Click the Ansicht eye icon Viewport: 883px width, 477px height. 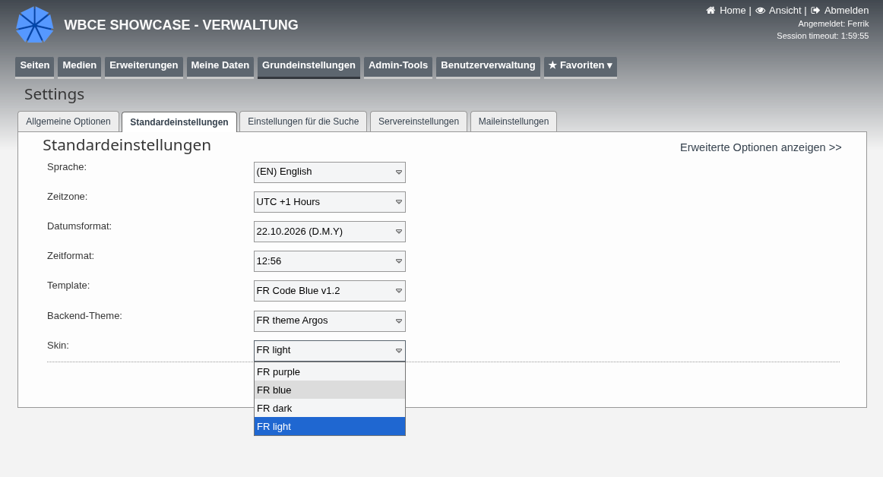tap(760, 11)
